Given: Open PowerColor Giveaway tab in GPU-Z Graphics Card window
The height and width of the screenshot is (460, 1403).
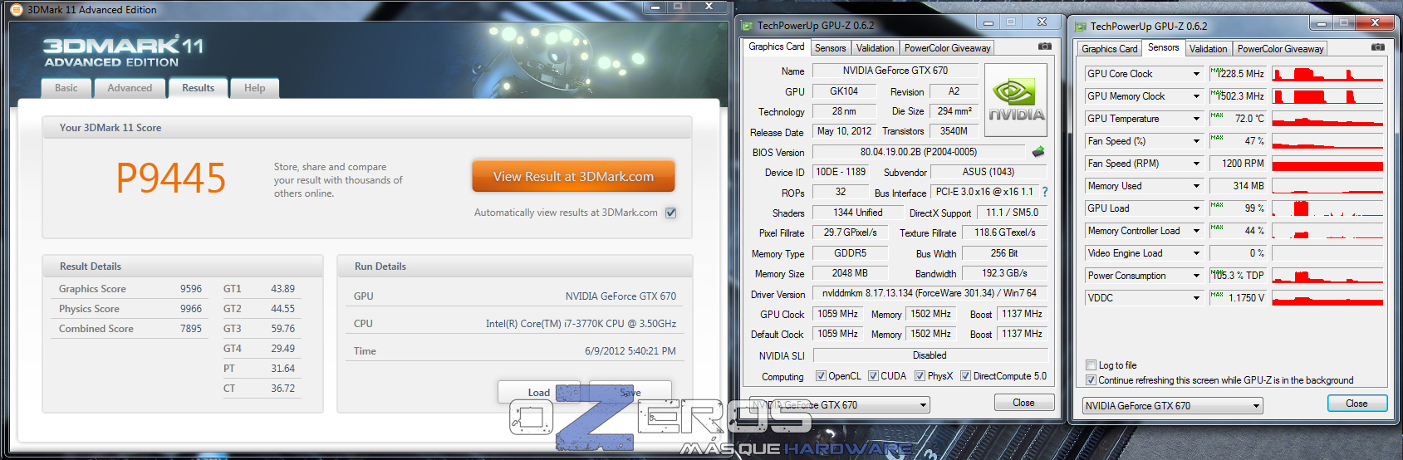Looking at the screenshot, I should (948, 48).
